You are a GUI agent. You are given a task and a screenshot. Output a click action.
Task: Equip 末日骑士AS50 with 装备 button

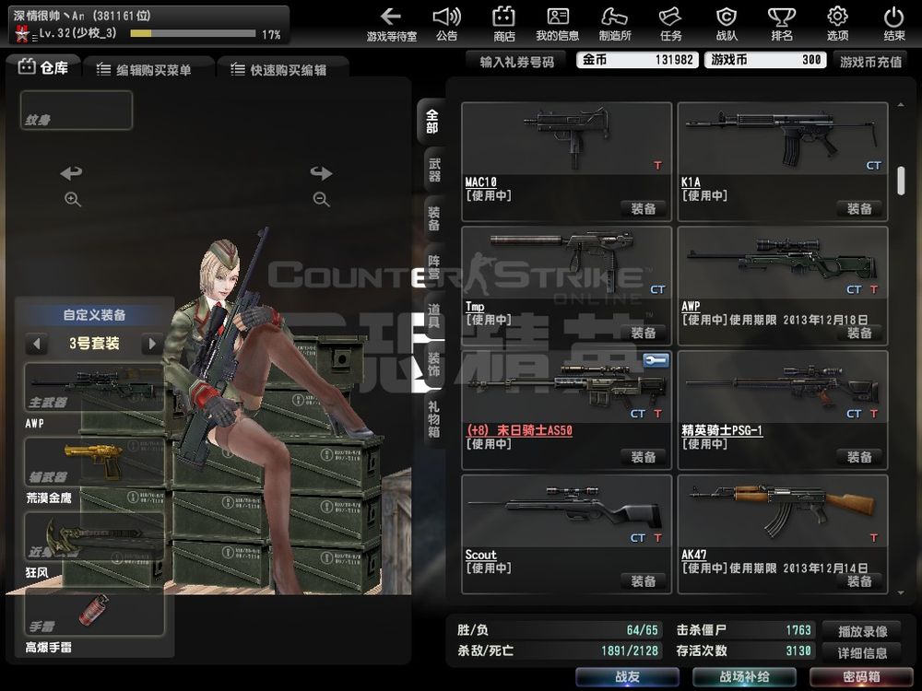644,457
